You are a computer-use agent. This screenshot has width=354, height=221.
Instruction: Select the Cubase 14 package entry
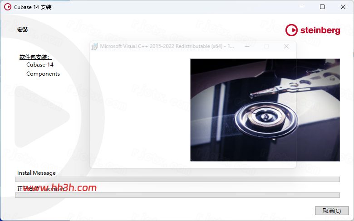click(40, 65)
